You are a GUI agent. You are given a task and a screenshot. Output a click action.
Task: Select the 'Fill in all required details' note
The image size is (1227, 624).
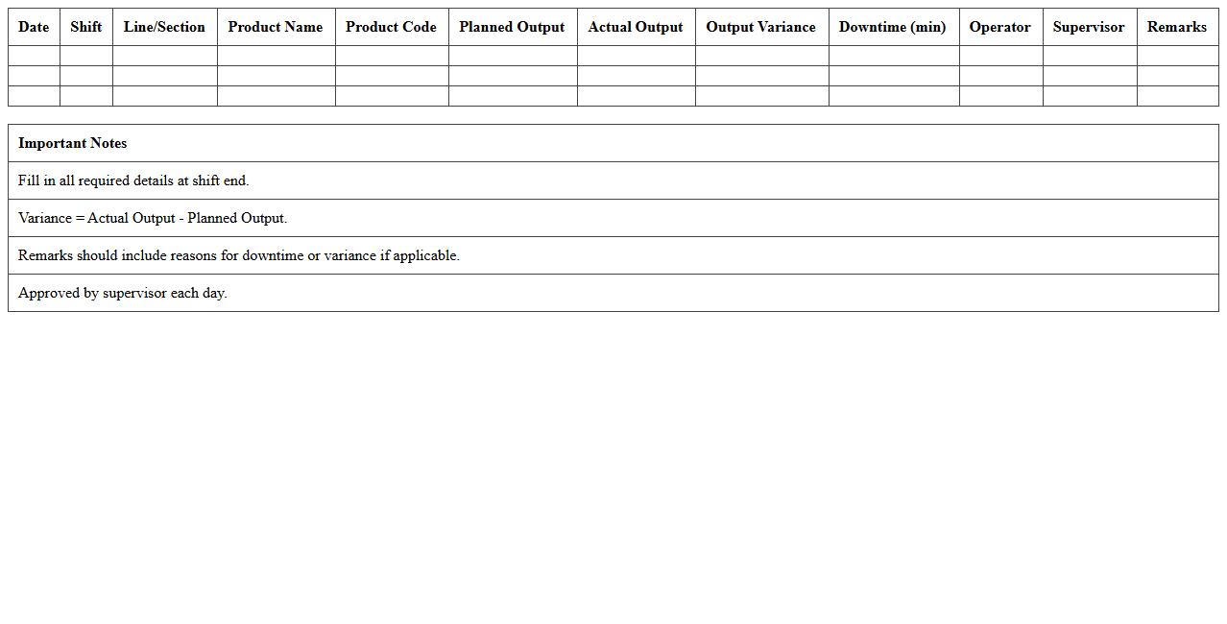(x=133, y=180)
